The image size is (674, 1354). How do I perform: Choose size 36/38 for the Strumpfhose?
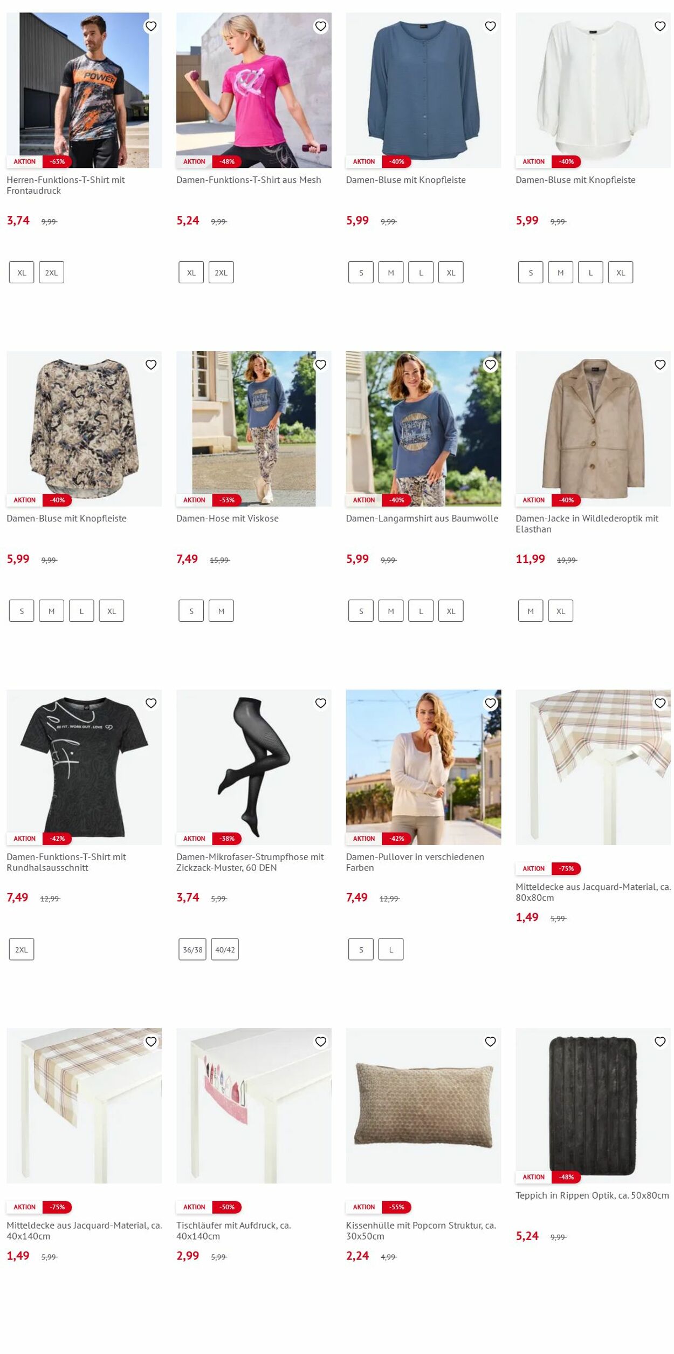192,949
